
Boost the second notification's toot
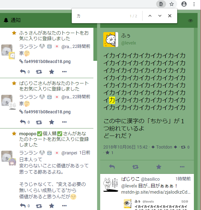[x=39, y=122]
